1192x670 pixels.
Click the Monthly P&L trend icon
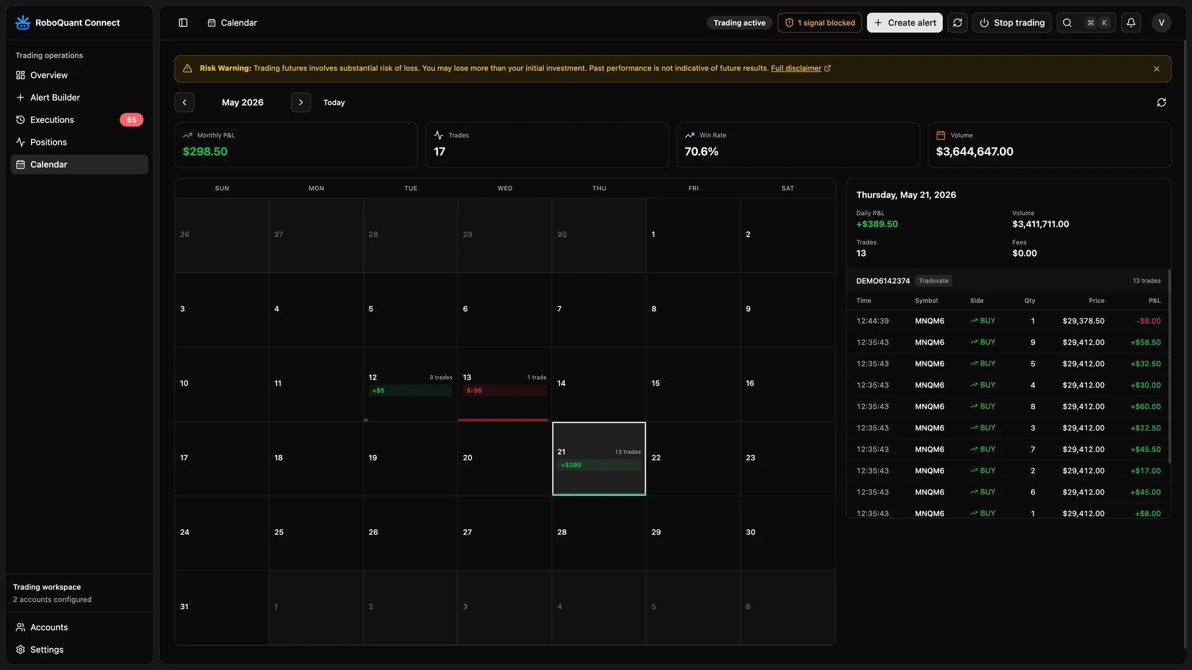click(188, 135)
